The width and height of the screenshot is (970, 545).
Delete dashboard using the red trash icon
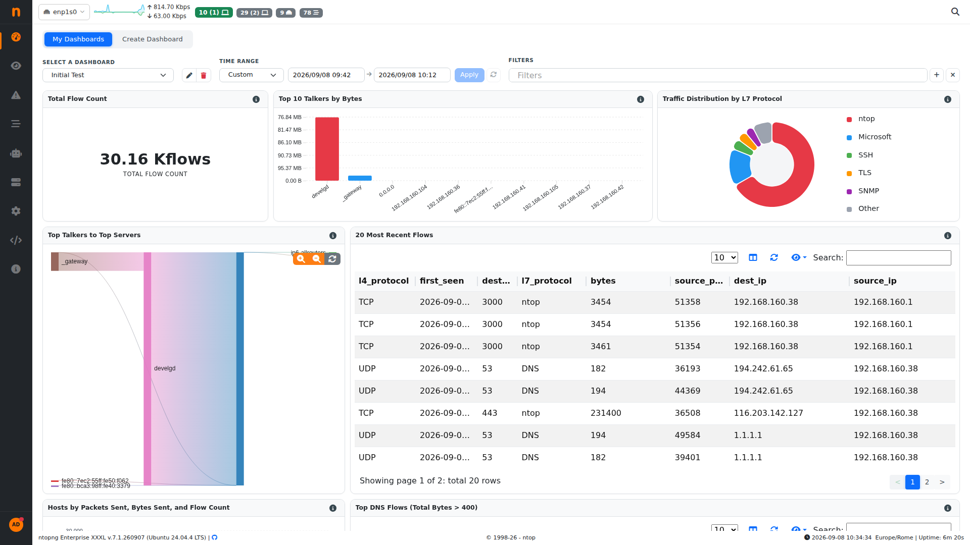click(x=204, y=75)
